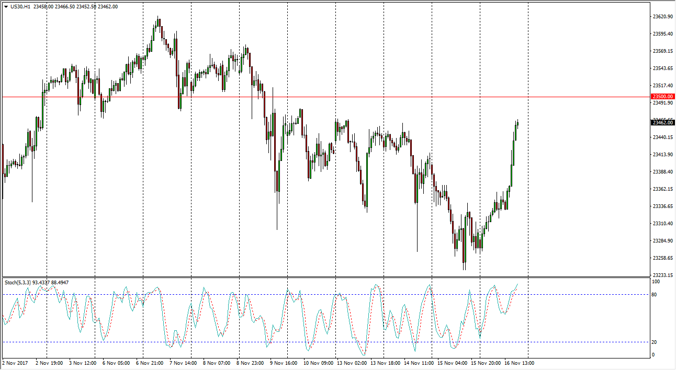Select the 23413.90 price scale value
The image size is (676, 370).
[662, 155]
